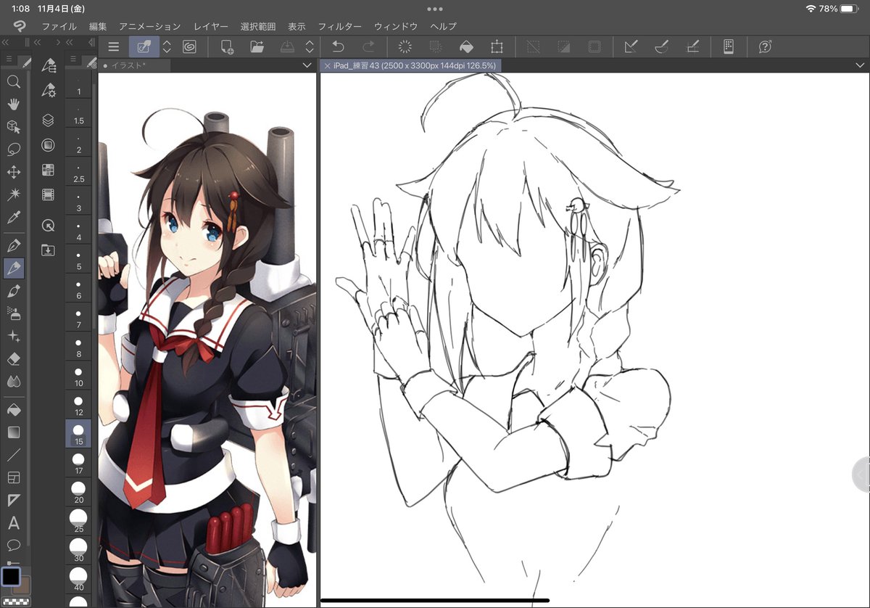Open the レイヤー menu
Screen dimensions: 870x608
(211, 26)
